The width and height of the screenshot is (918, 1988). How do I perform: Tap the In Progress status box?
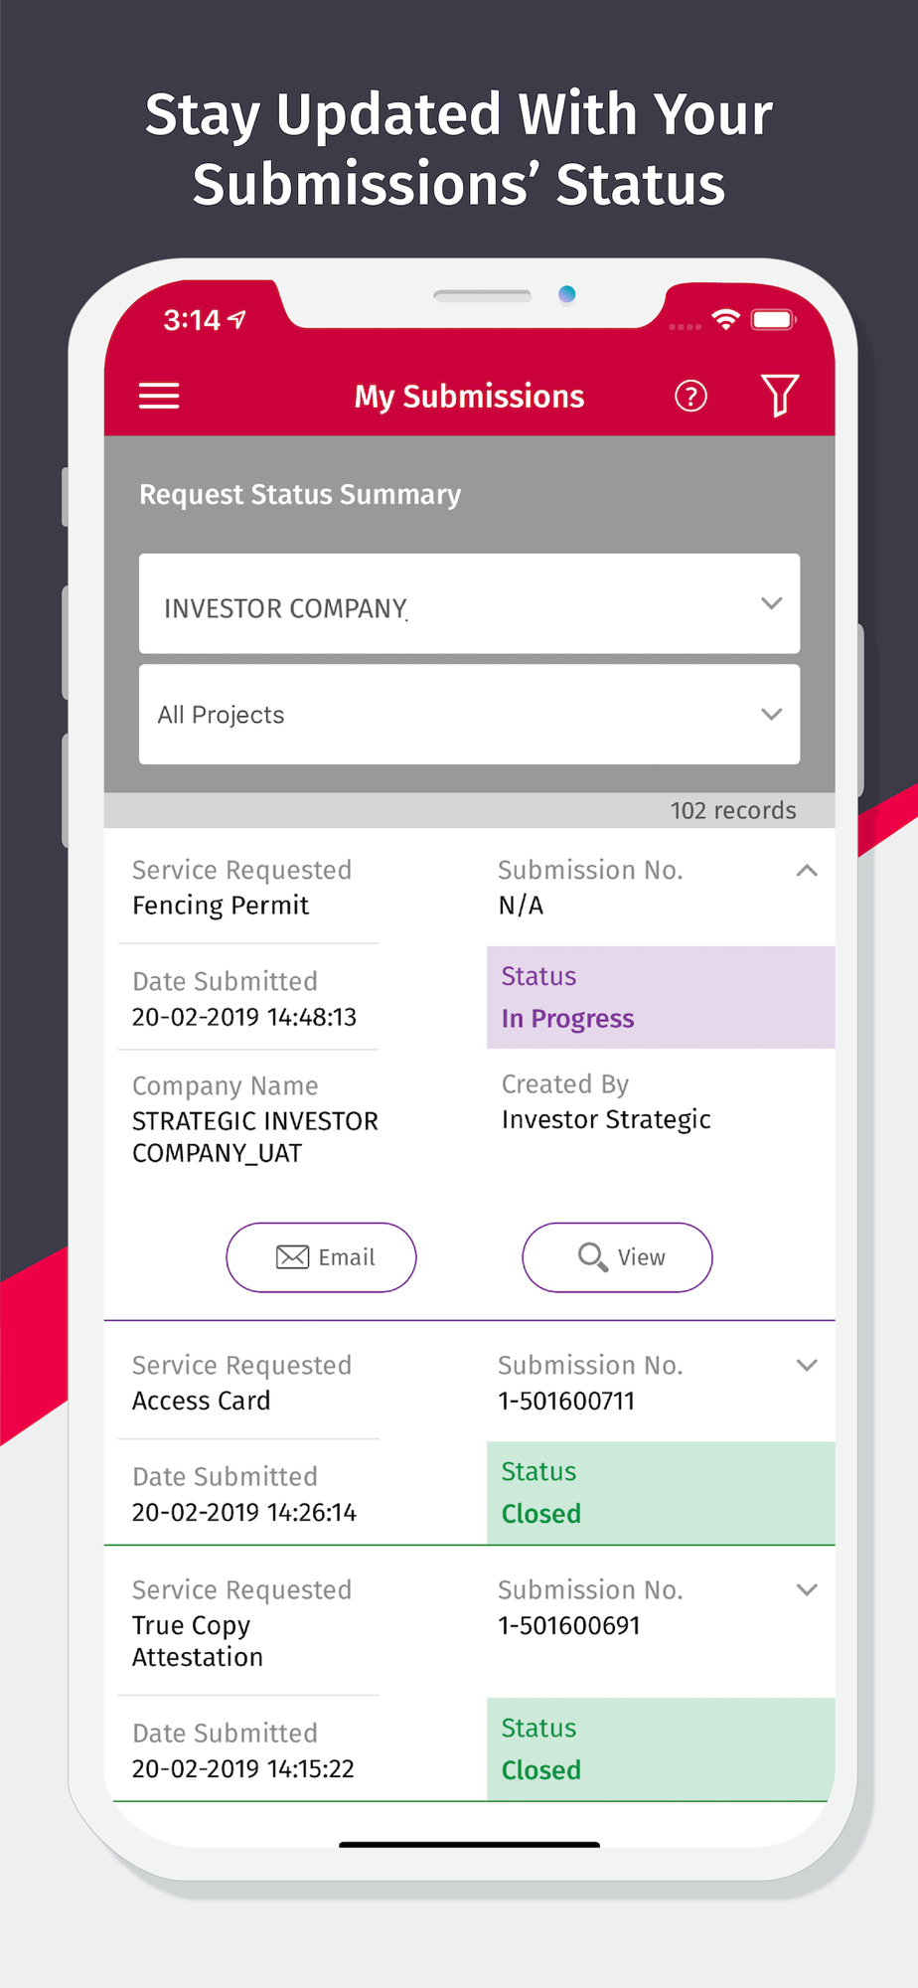(x=660, y=997)
